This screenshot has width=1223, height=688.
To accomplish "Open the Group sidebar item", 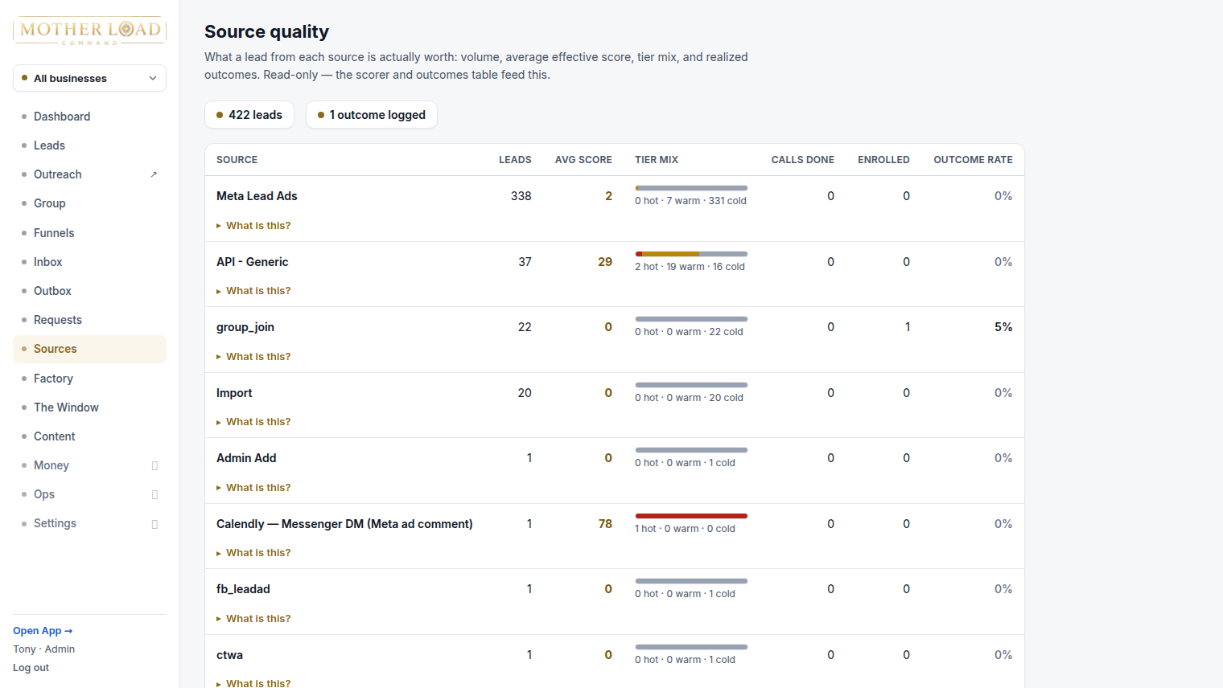I will 89,203.
